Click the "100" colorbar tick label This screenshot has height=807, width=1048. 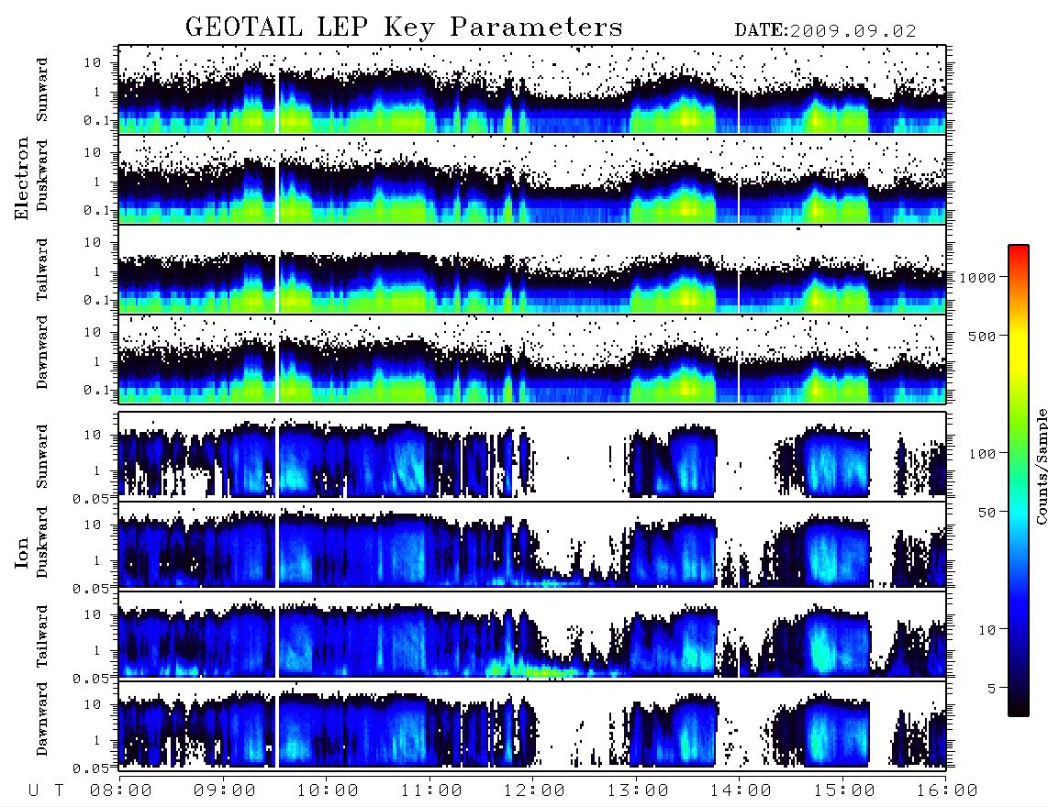point(982,454)
